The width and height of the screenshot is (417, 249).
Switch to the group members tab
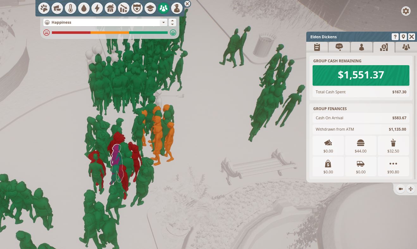point(406,47)
